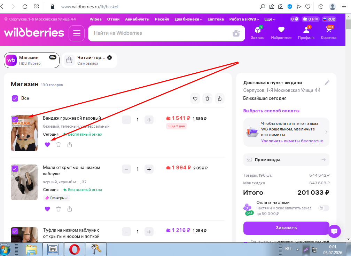Open browser speed dial grid icon
This screenshot has width=351, height=256.
(x=36, y=7)
